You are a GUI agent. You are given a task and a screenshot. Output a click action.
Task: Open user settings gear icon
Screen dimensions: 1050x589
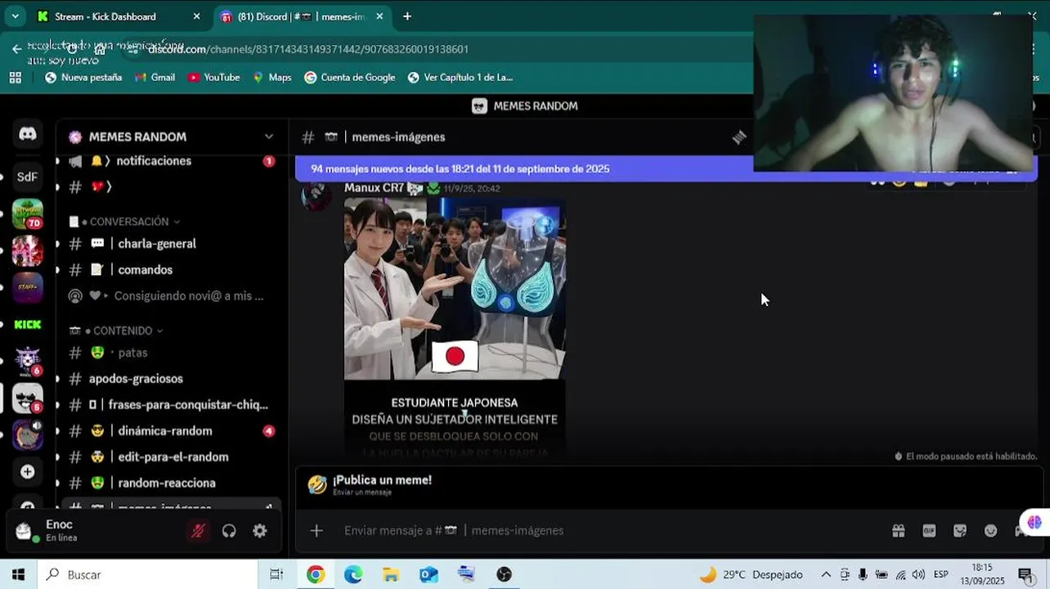[260, 531]
